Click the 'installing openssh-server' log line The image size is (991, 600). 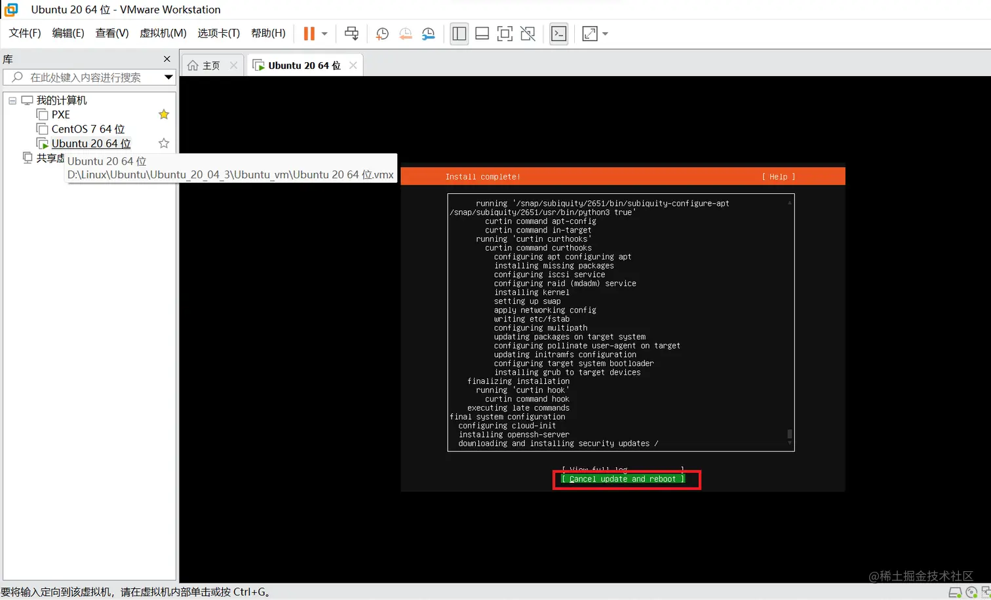point(514,434)
